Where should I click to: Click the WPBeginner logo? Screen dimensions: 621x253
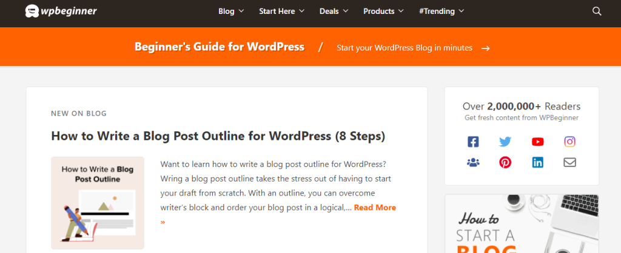[x=61, y=11]
